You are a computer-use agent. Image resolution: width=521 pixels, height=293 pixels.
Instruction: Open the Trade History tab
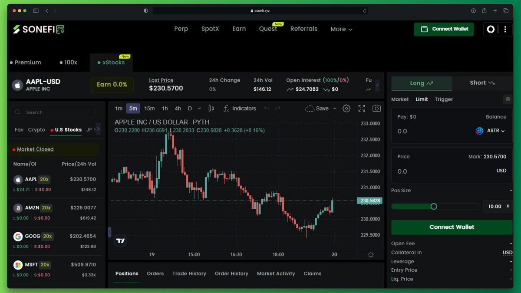(189, 273)
